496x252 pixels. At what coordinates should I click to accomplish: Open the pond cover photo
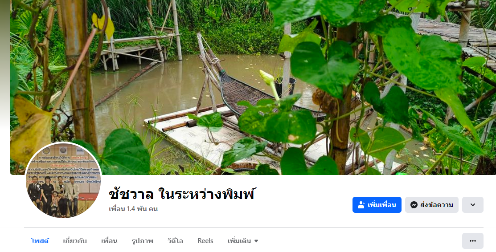(x=253, y=87)
